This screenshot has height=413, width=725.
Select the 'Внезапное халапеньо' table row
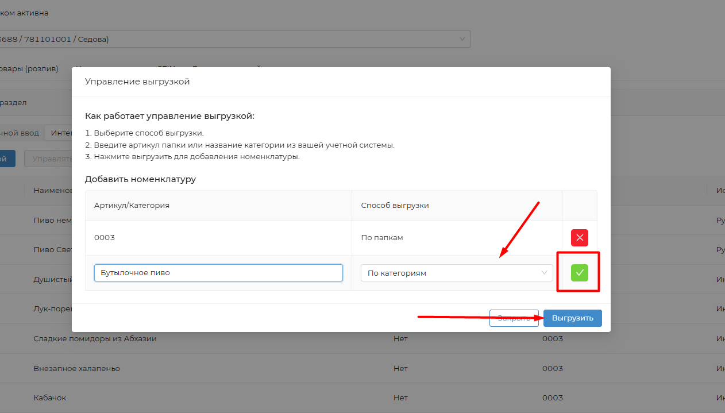tap(76, 368)
